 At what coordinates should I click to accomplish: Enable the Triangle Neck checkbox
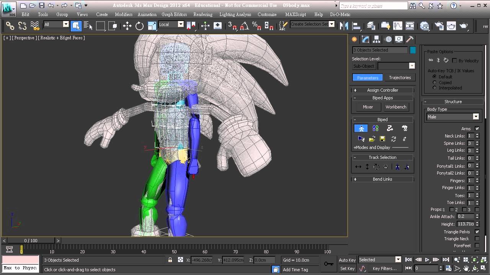pyautogui.click(x=477, y=239)
